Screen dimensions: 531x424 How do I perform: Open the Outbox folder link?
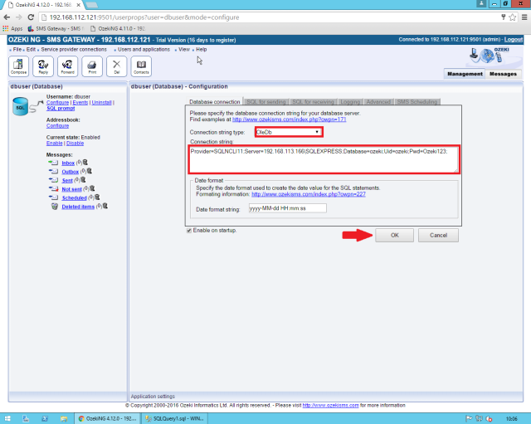70,172
